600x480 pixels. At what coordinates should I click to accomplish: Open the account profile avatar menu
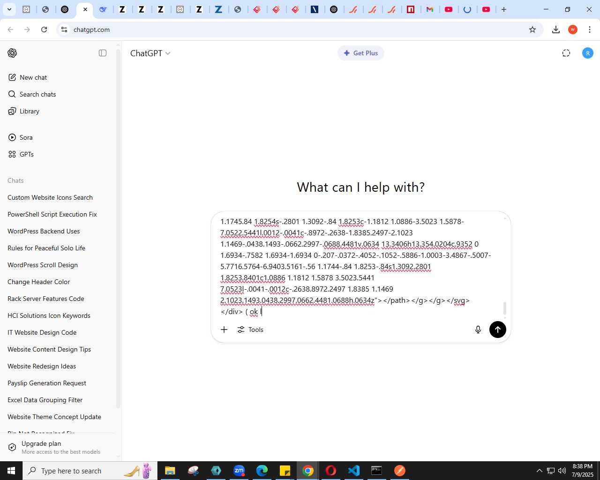click(587, 53)
